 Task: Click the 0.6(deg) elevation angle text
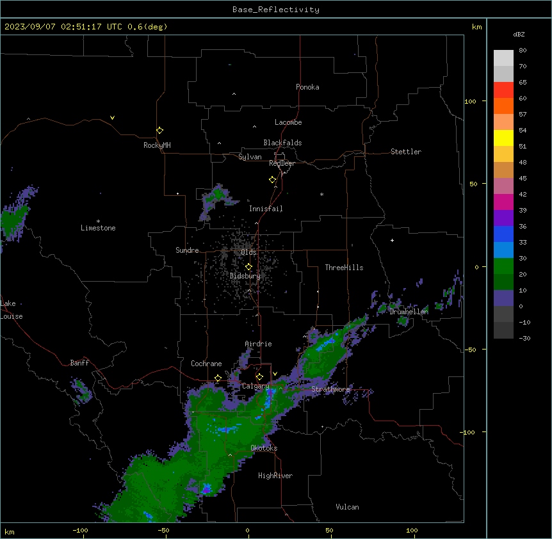[x=147, y=27]
